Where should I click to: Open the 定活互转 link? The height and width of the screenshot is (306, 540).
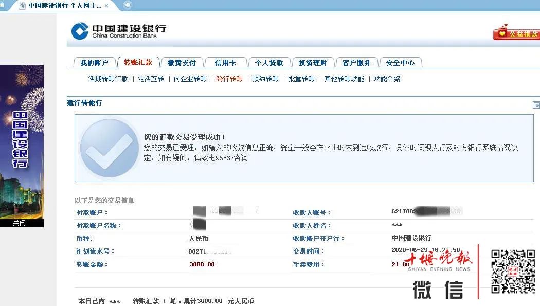[151, 79]
